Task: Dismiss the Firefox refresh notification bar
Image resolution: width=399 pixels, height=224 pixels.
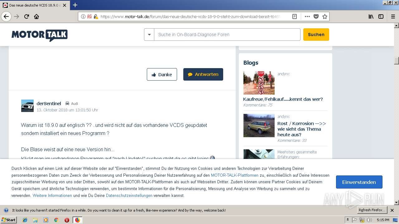Action: (392, 210)
